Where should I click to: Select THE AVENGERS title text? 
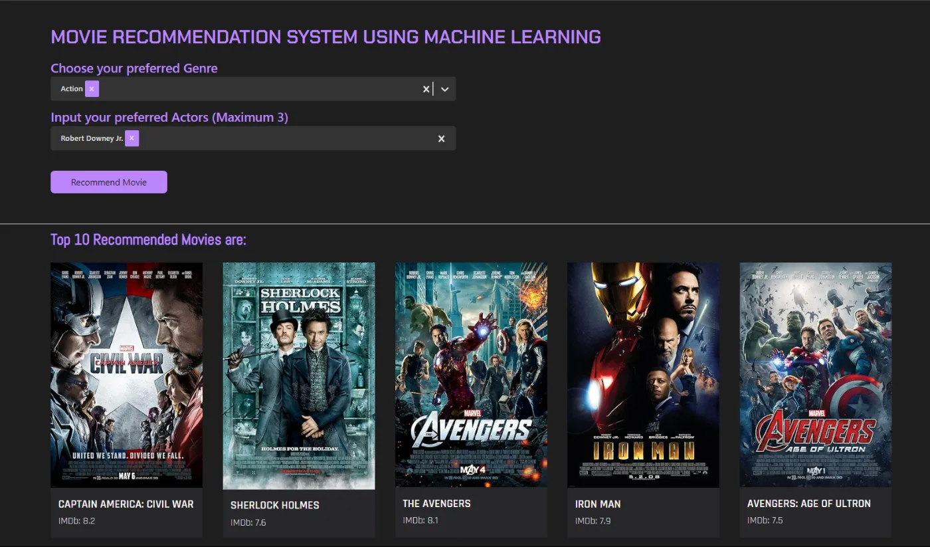pos(436,504)
